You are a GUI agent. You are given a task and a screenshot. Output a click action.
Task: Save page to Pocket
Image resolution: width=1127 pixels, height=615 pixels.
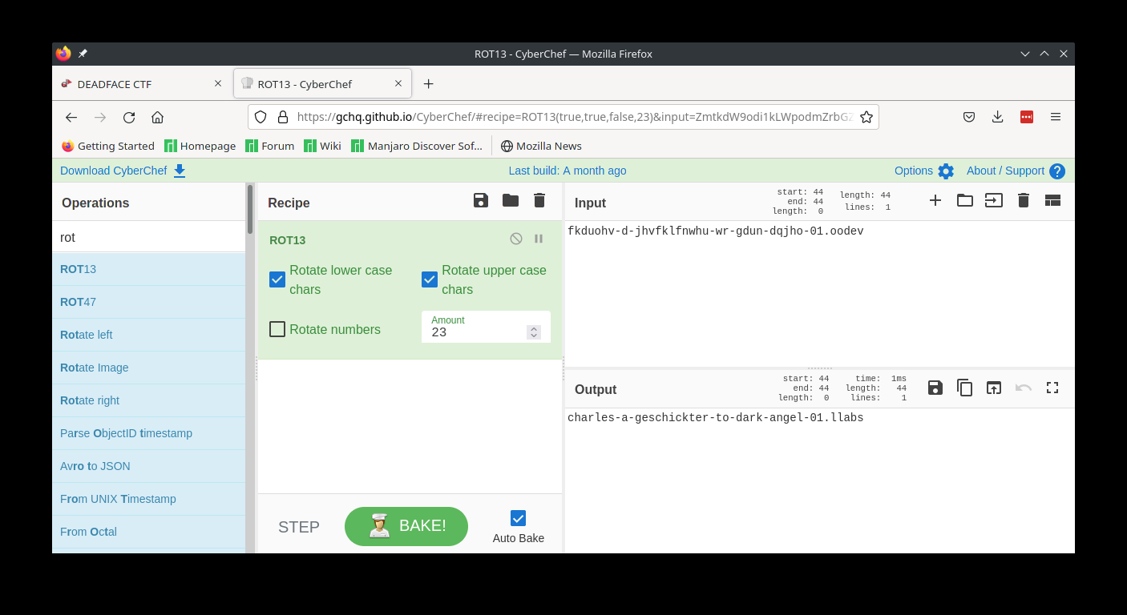coord(969,117)
